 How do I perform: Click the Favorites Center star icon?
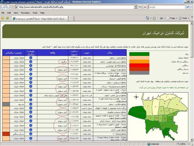(3, 18)
